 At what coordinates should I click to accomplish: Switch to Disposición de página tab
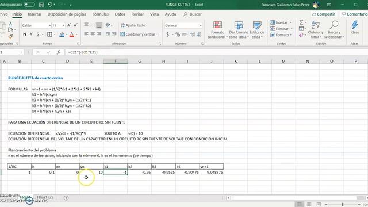[67, 14]
